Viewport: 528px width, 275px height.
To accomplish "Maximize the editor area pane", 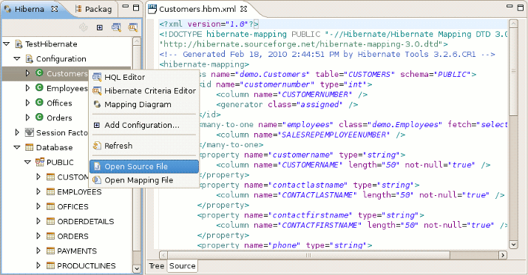I will [x=521, y=7].
